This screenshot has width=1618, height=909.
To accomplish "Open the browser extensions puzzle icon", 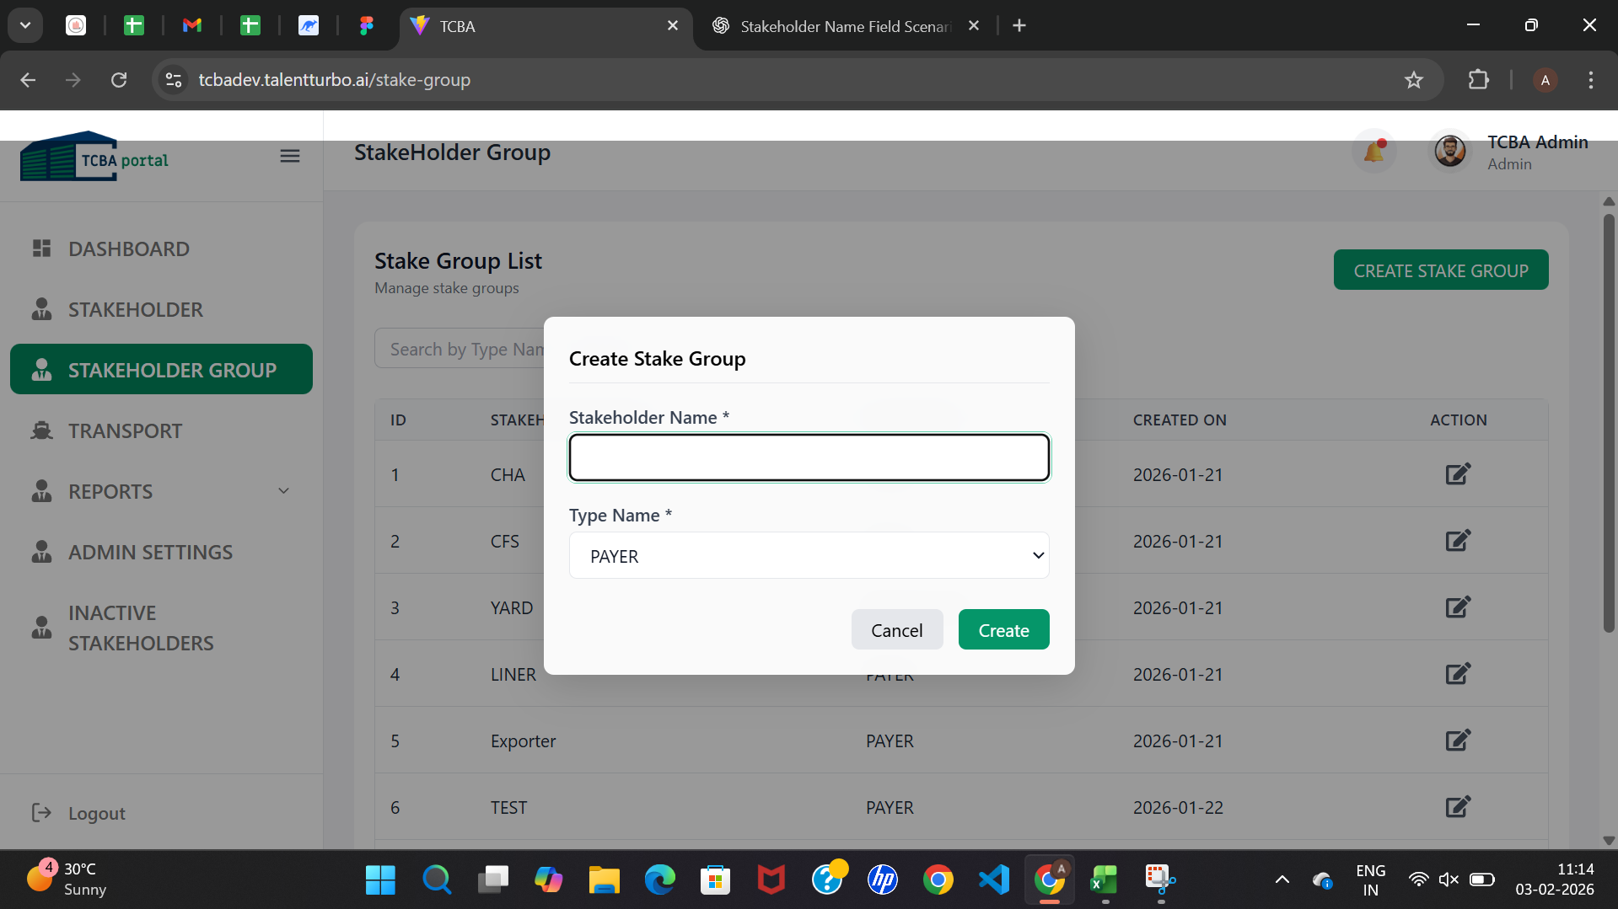I will coord(1478,80).
